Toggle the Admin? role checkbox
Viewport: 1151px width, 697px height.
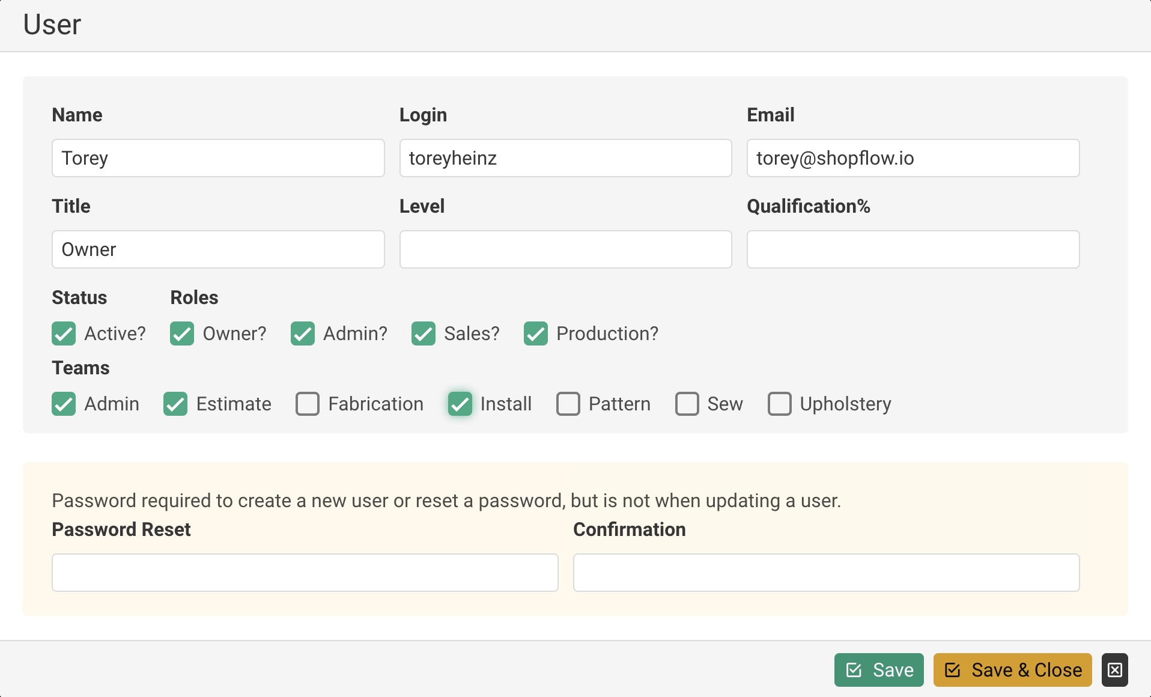pyautogui.click(x=303, y=333)
